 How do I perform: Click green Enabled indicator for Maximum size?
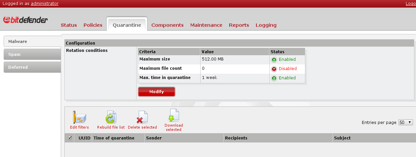pos(274,60)
